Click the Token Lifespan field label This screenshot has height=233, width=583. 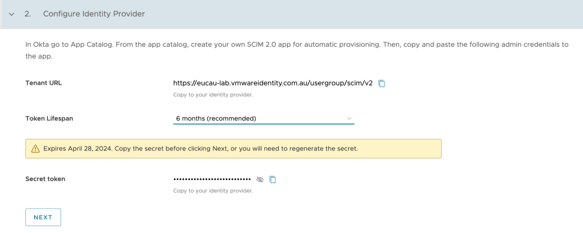[x=50, y=118]
